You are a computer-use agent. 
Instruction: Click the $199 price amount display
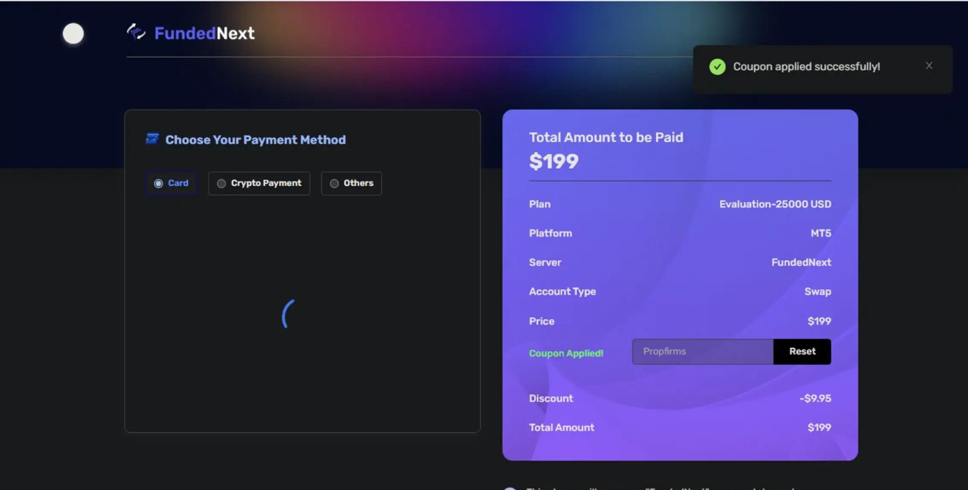pos(554,161)
